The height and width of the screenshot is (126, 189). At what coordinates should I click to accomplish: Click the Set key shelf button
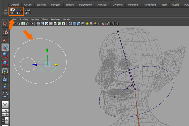(27, 11)
